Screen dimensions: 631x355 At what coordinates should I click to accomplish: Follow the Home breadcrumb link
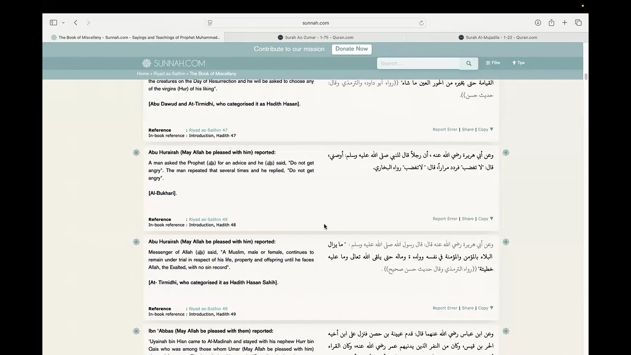click(143, 73)
